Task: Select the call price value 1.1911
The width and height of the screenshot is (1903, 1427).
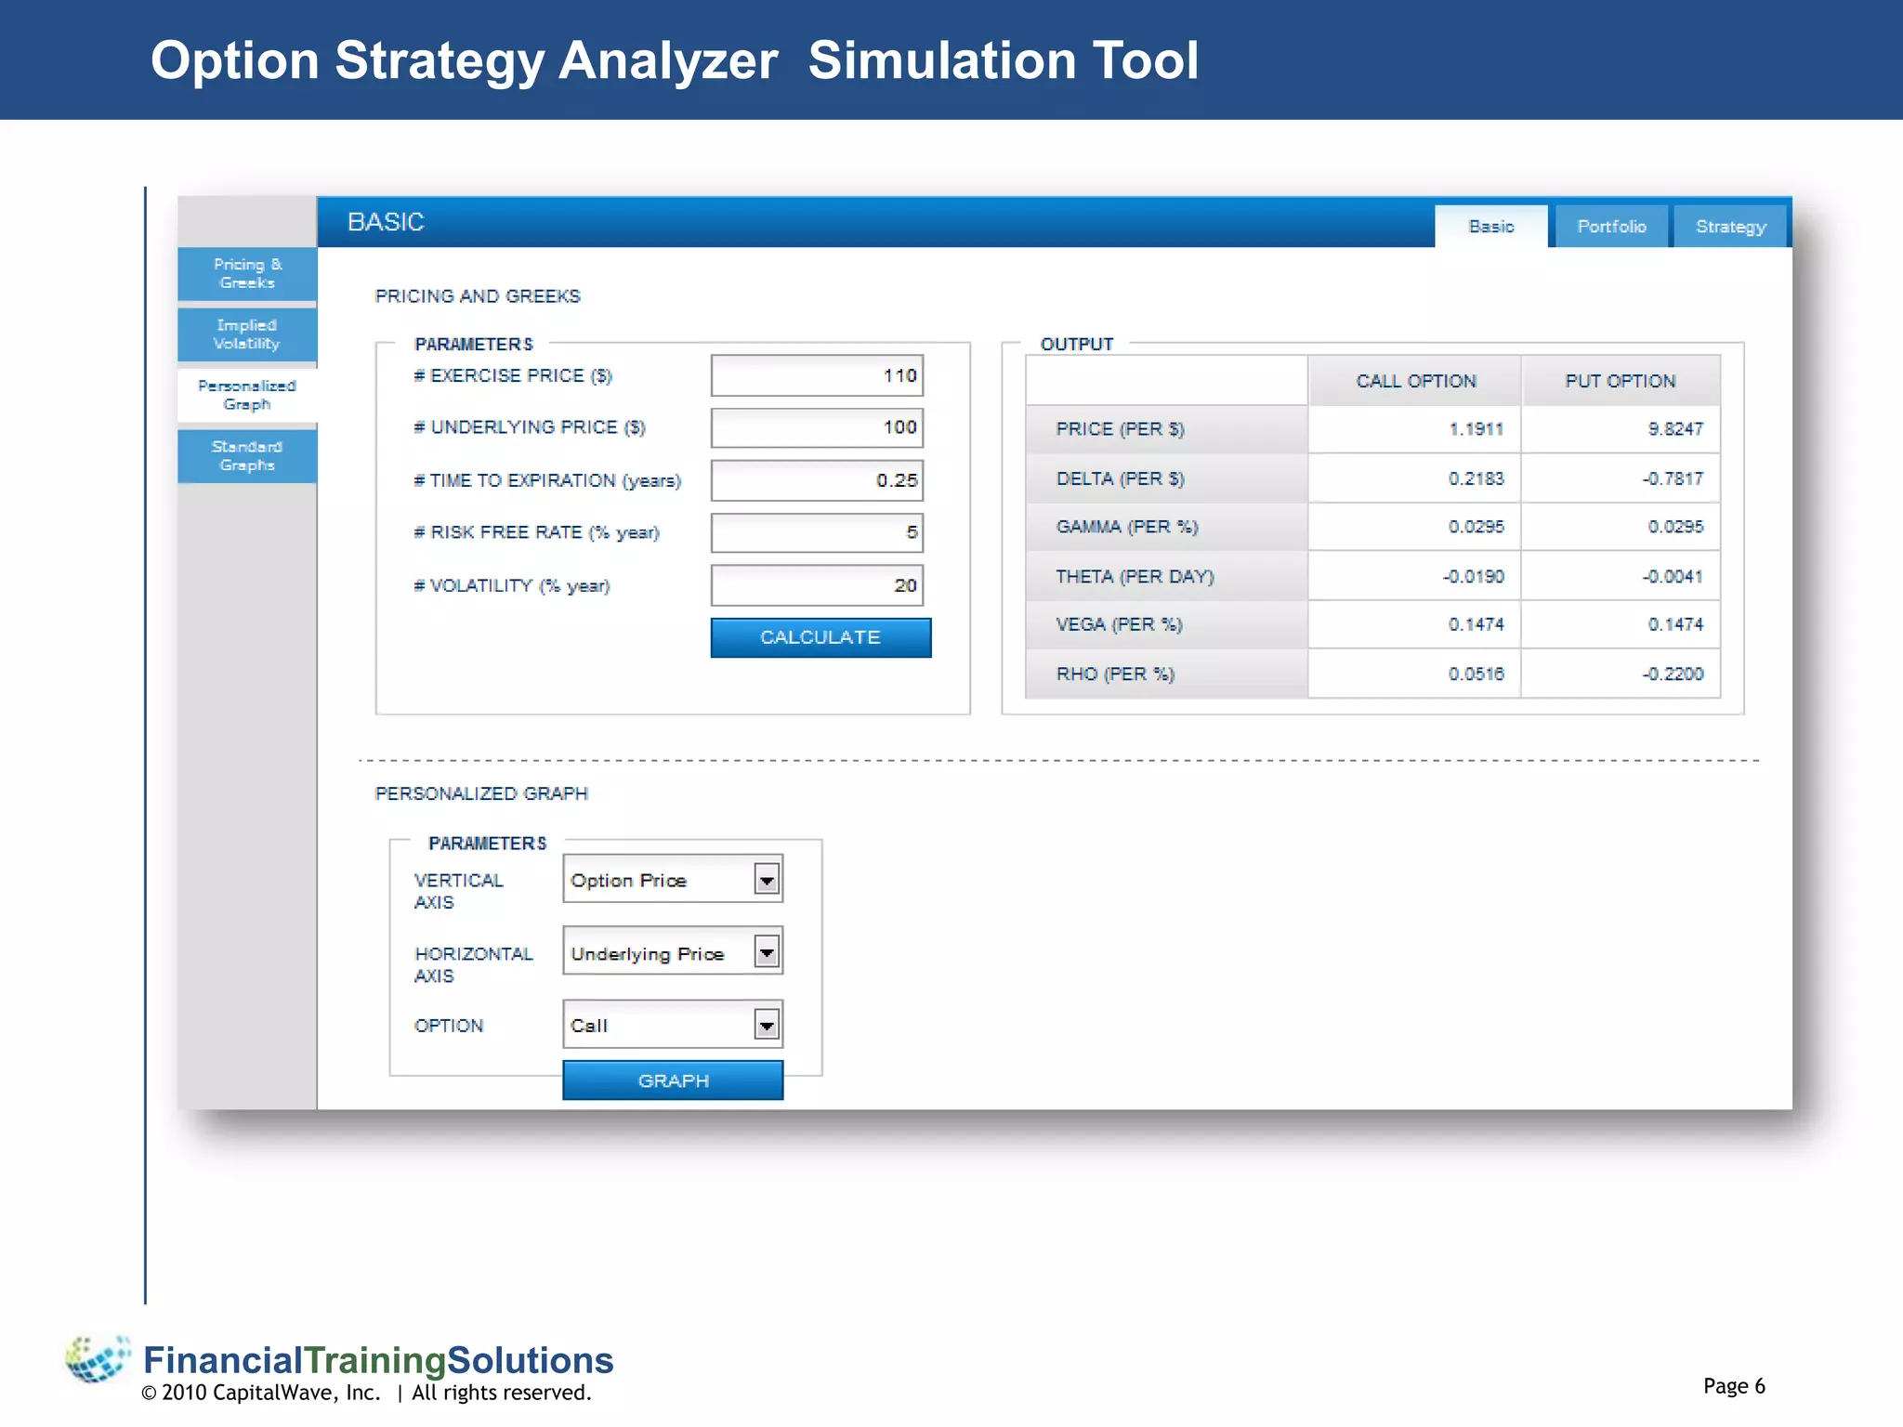Action: point(1476,429)
